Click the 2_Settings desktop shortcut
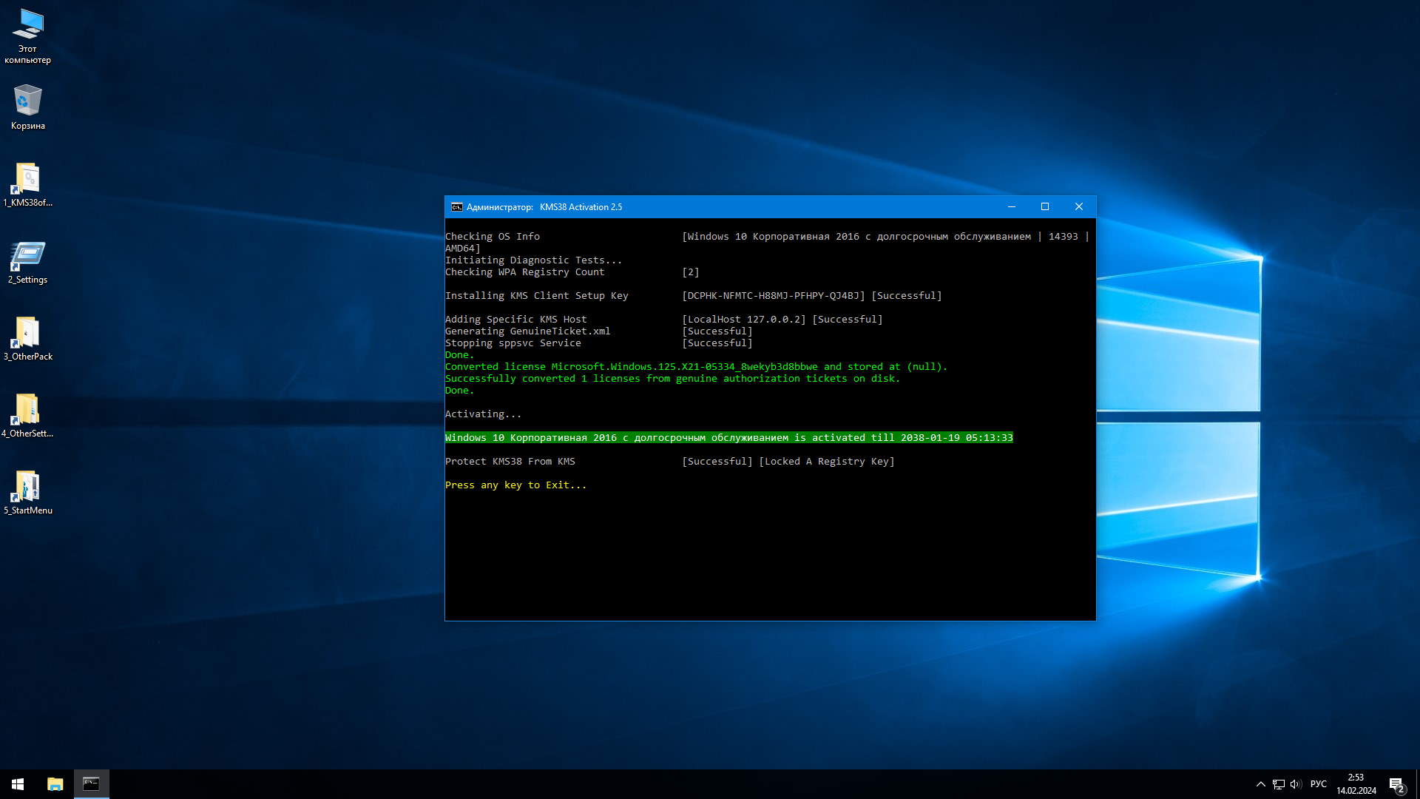 [27, 262]
